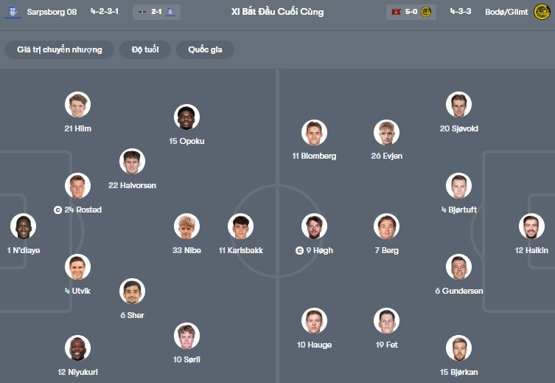Select goalkeeper N'diaye's player photo

tap(24, 227)
